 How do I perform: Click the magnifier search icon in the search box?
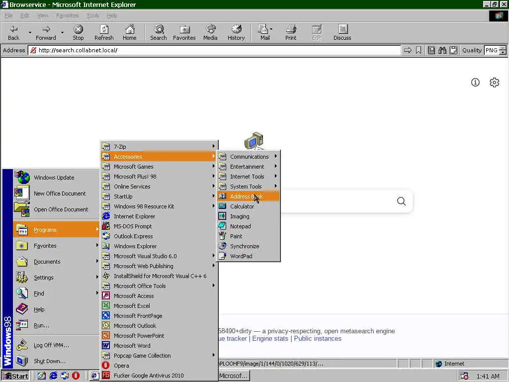(401, 201)
